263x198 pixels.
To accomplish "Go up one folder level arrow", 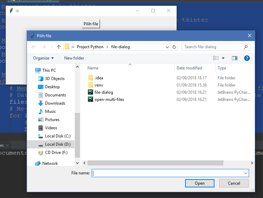I will (x=58, y=47).
